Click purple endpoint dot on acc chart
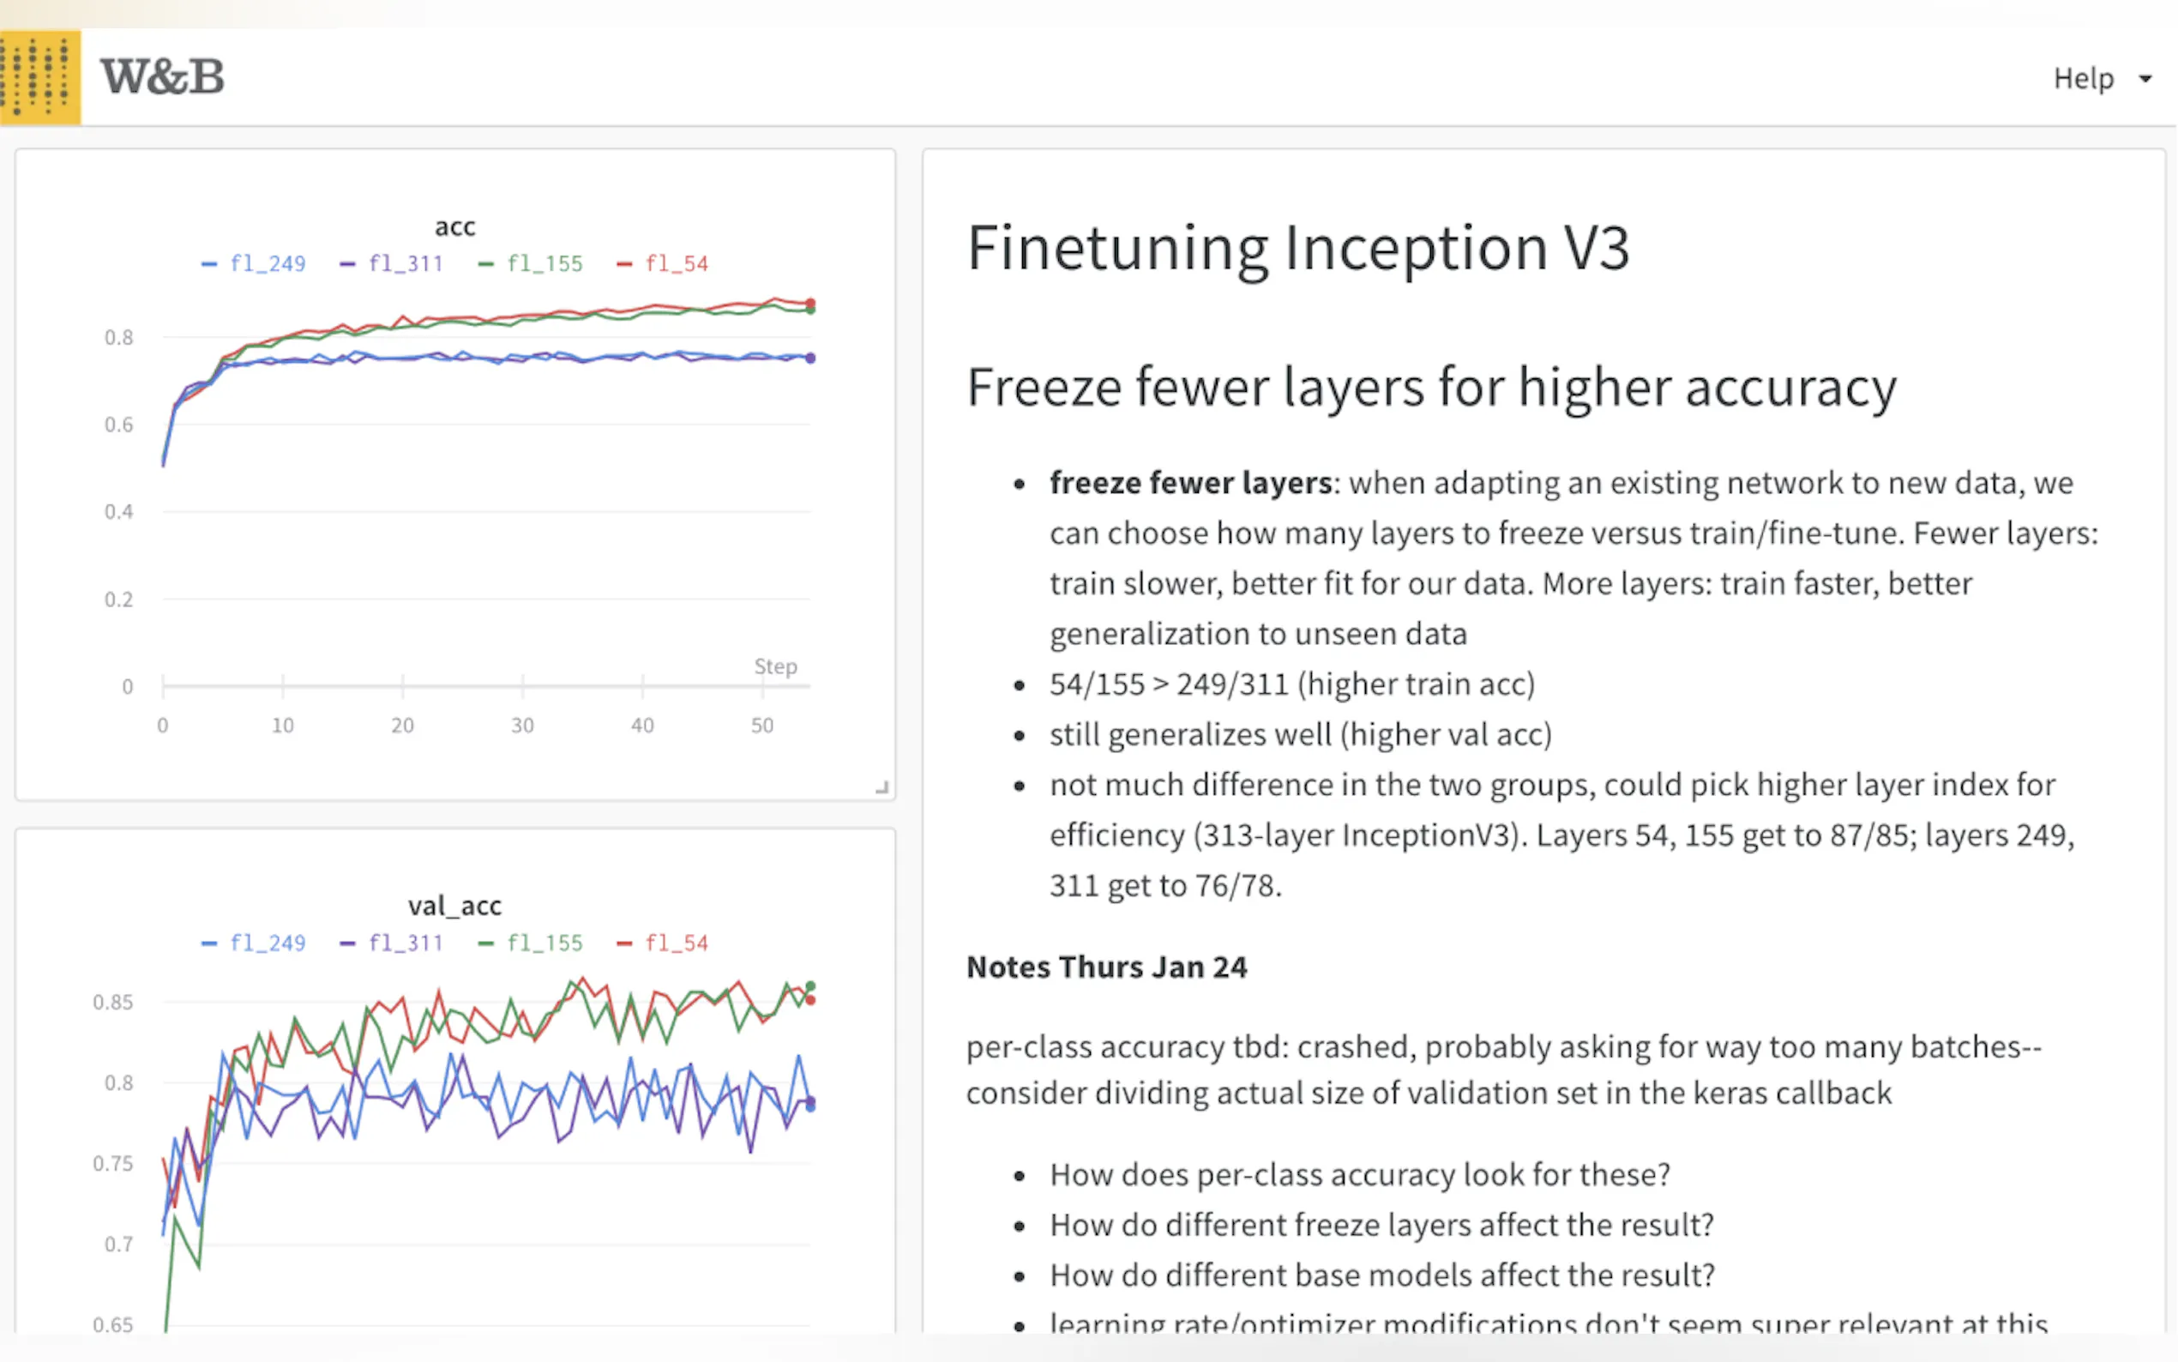Image resolution: width=2178 pixels, height=1362 pixels. (x=810, y=359)
